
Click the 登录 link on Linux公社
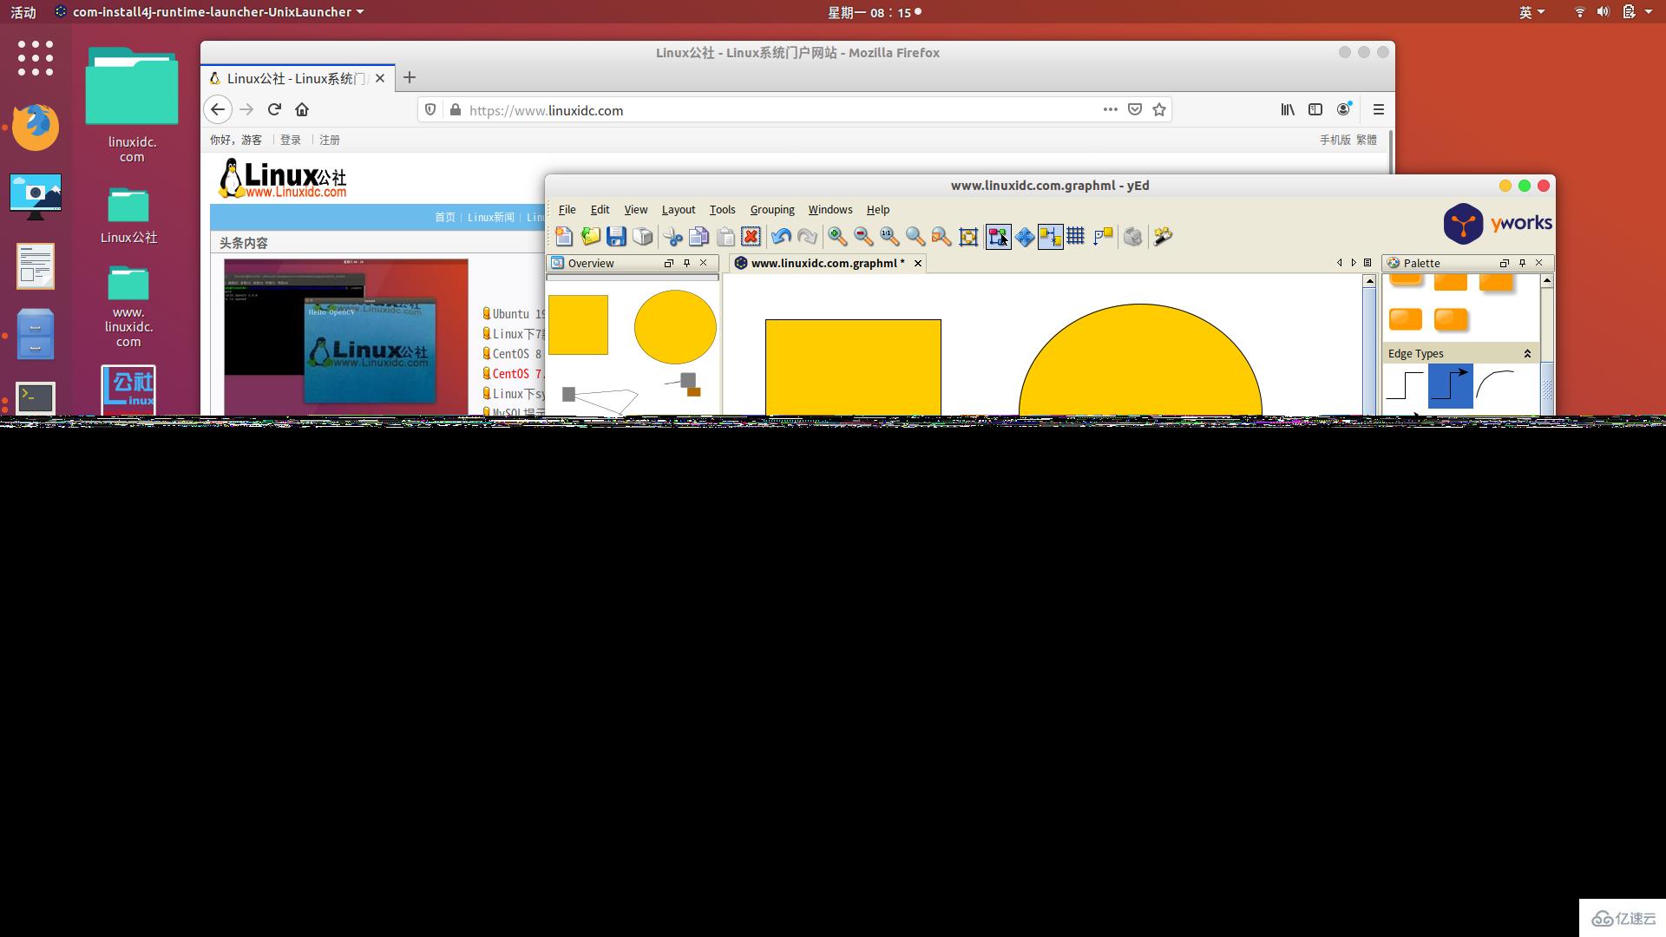(x=291, y=139)
